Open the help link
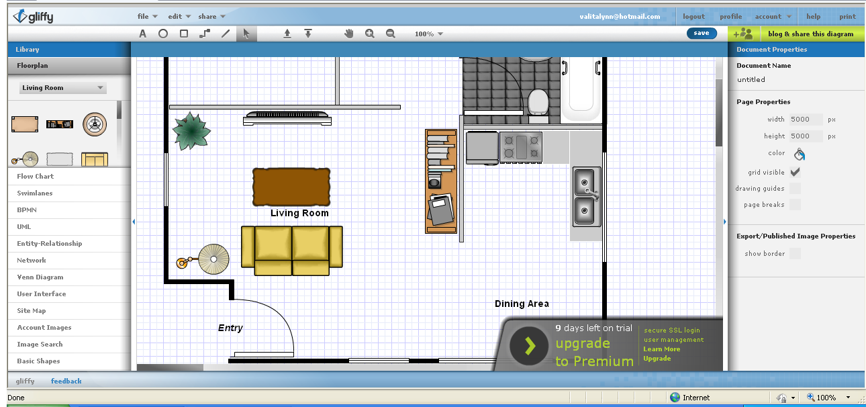Screen dimensions: 866x407 [813, 16]
